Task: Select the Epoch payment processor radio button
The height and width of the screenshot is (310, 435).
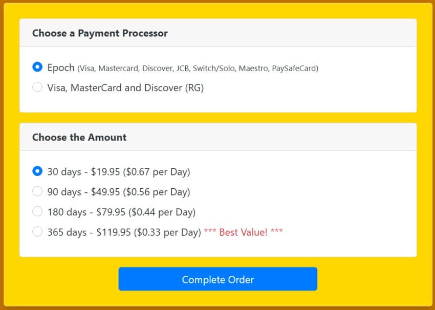Action: (x=37, y=67)
